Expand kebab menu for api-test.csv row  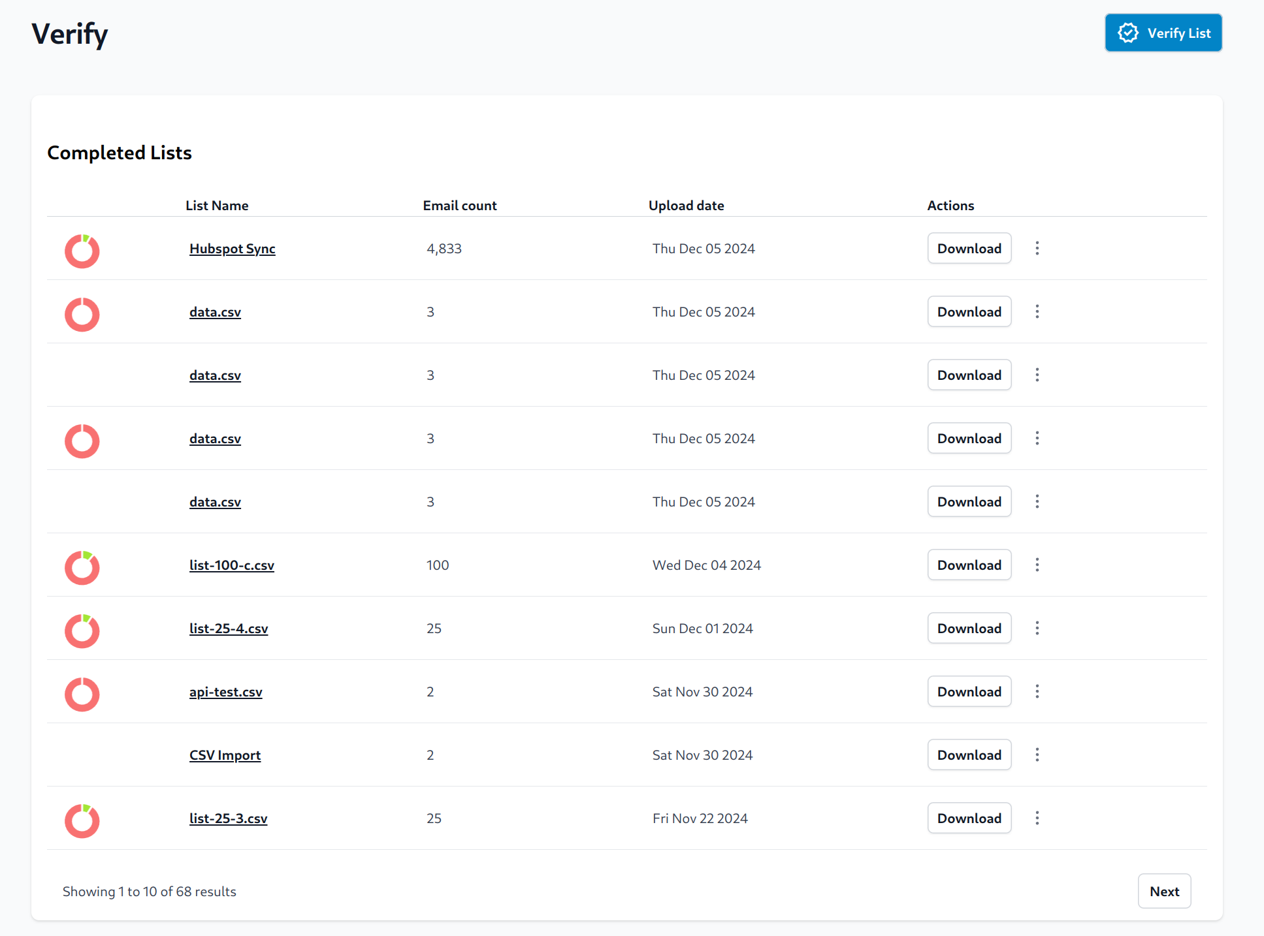point(1037,691)
